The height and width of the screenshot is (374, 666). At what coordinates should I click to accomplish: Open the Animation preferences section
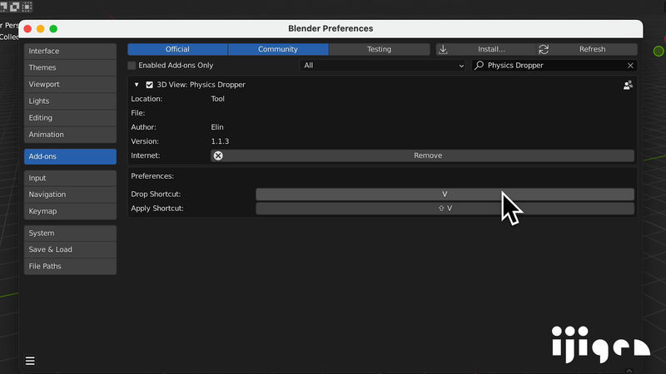point(70,135)
